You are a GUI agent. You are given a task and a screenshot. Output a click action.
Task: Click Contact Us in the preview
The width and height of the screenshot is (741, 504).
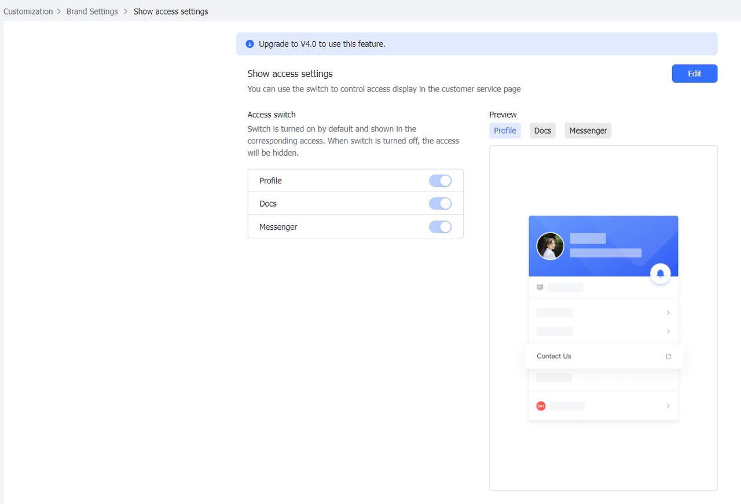[554, 356]
